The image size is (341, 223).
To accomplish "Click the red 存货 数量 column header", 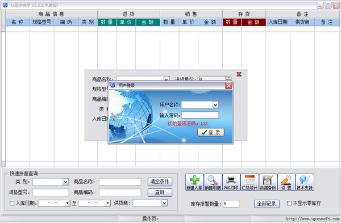I will point(232,22).
